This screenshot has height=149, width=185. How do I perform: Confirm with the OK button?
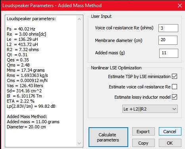[170, 143]
